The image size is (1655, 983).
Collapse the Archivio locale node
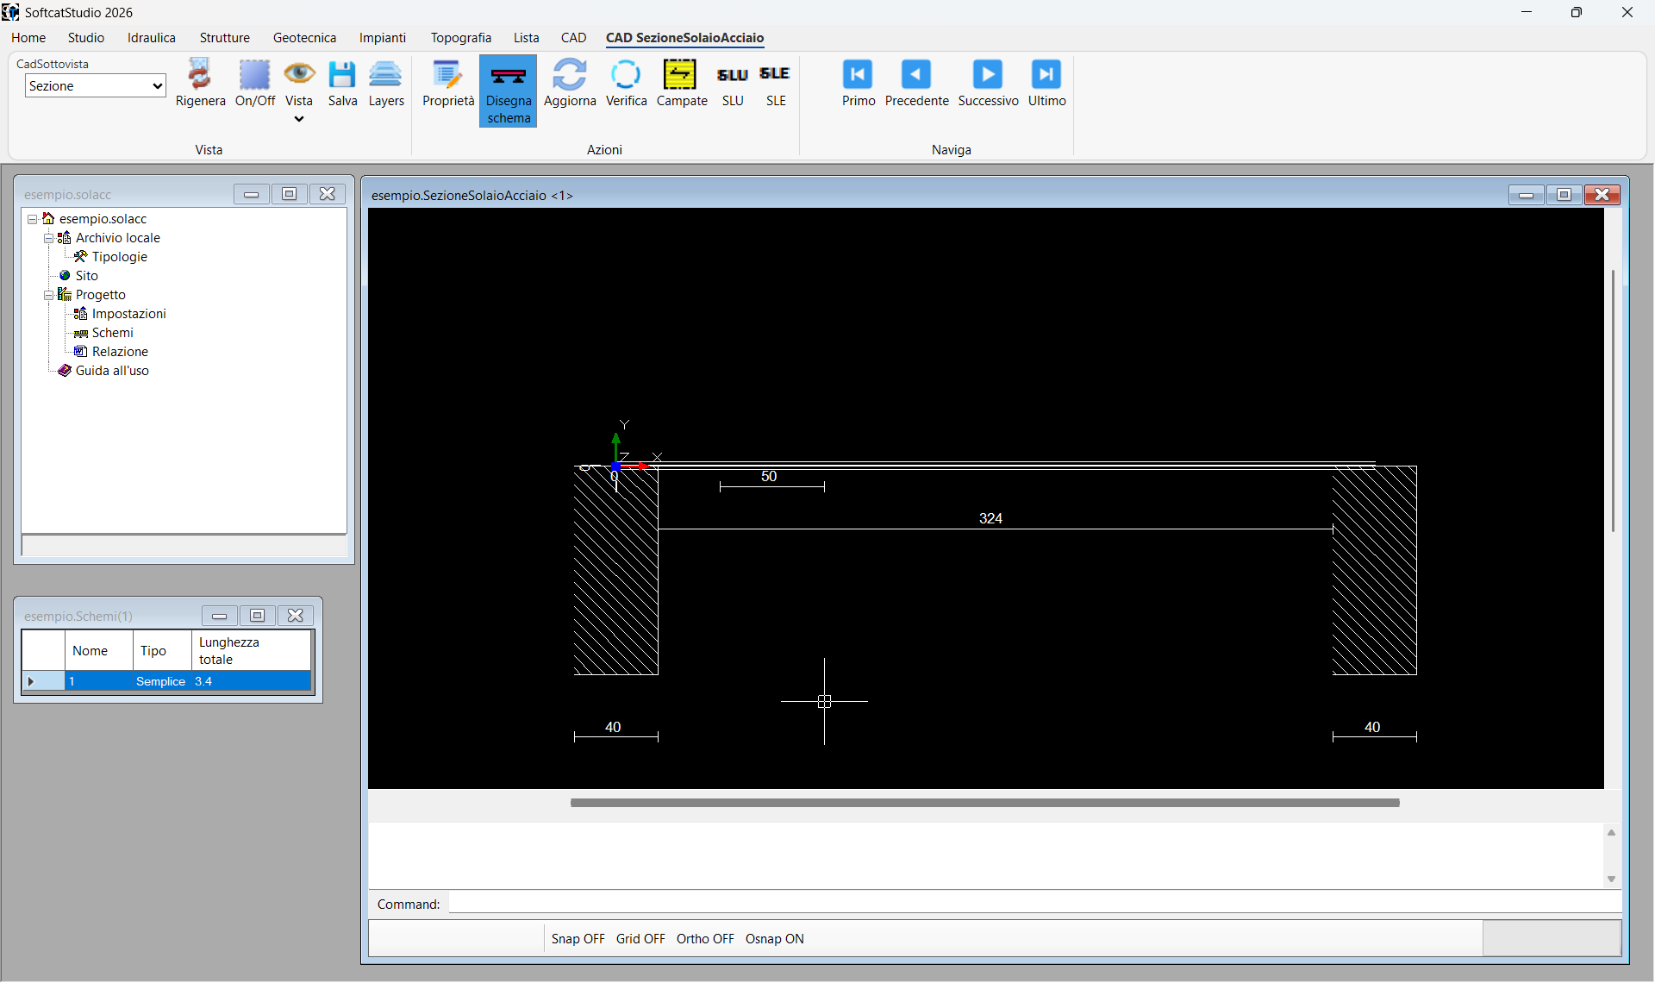[48, 238]
